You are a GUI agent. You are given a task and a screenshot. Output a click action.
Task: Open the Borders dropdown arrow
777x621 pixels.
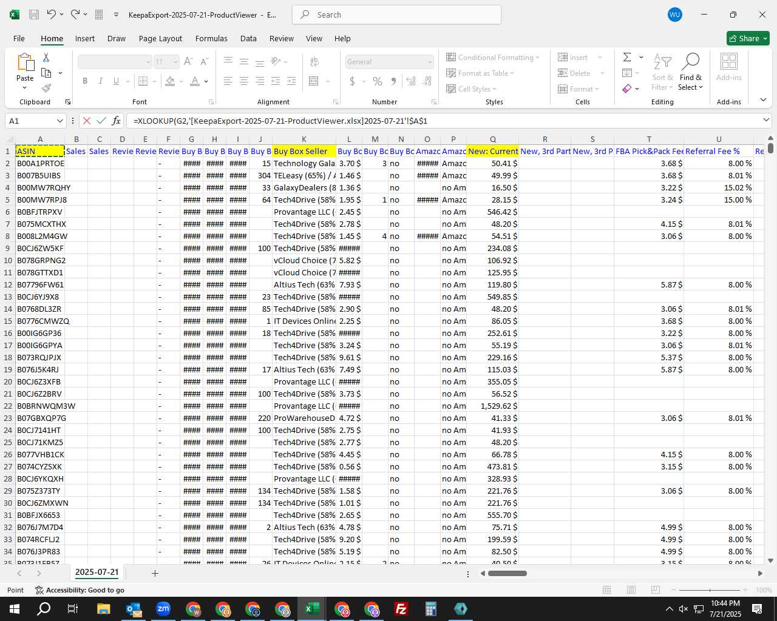click(x=155, y=81)
